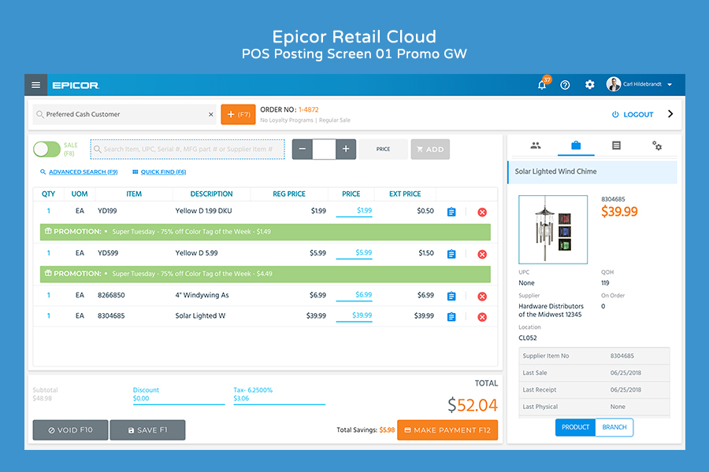Remove the YD199 line item

482,212
